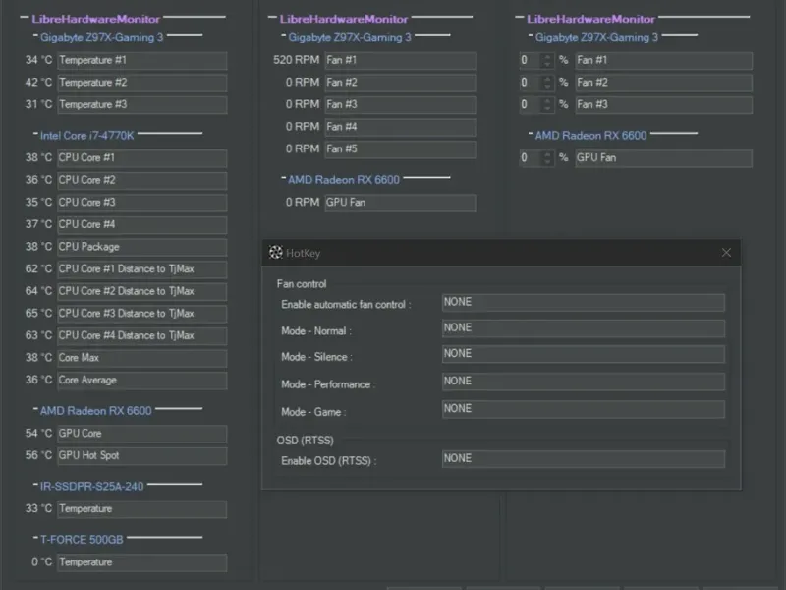Increase Fan #3 percent with up arrow
Image resolution: width=786 pixels, height=590 pixels.
tap(547, 101)
